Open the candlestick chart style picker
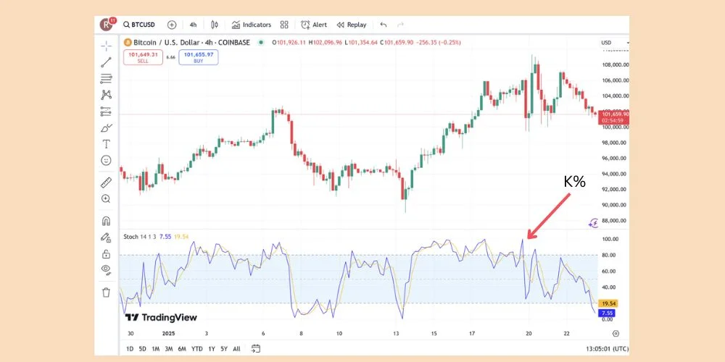Viewport: 725px width, 362px height. pyautogui.click(x=215, y=25)
